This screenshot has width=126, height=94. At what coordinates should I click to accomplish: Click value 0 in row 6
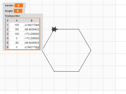click(17, 47)
